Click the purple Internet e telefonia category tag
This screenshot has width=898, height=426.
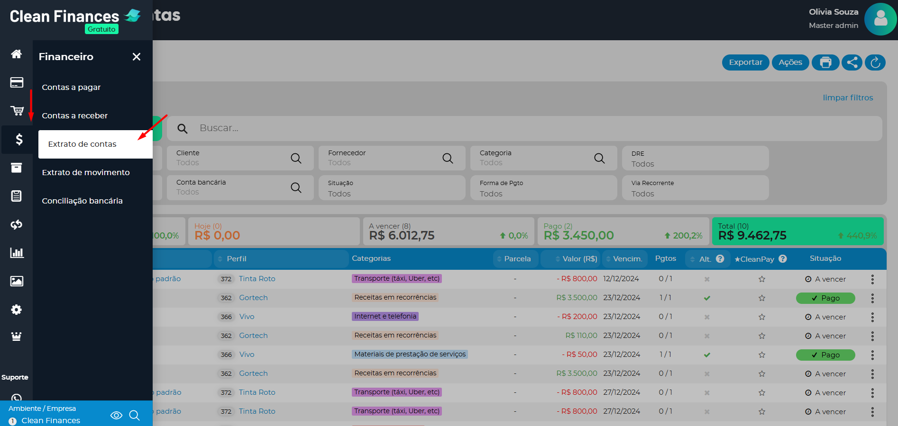[x=385, y=316]
